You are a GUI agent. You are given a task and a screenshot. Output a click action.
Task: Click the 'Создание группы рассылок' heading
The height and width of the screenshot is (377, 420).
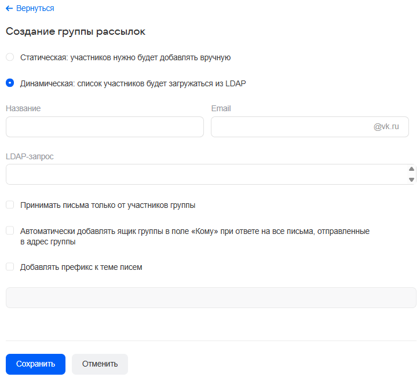point(75,32)
